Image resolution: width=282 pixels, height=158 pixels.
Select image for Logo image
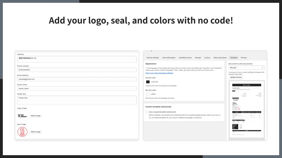pyautogui.click(x=36, y=116)
